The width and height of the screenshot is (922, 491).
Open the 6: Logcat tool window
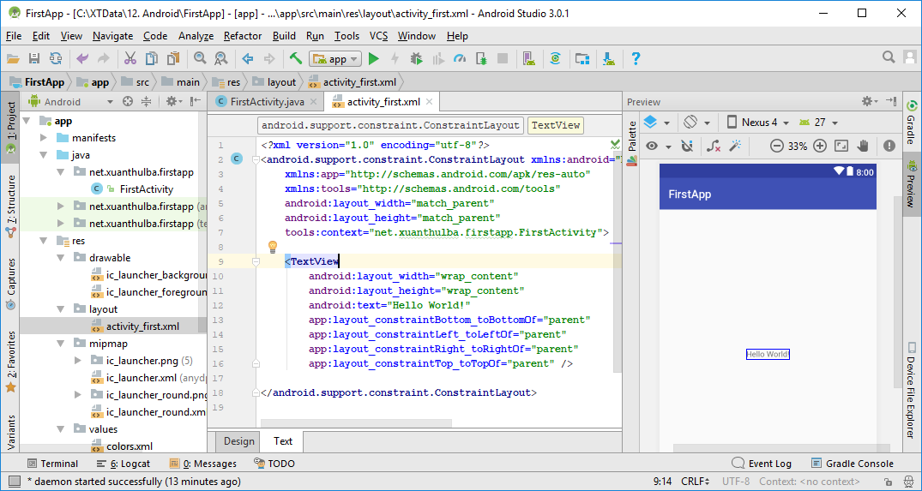tap(123, 464)
